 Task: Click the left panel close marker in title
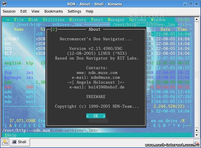pyautogui.click(x=11, y=25)
